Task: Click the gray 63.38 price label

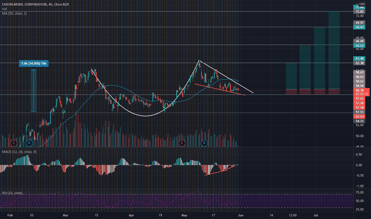Action: [x=359, y=63]
